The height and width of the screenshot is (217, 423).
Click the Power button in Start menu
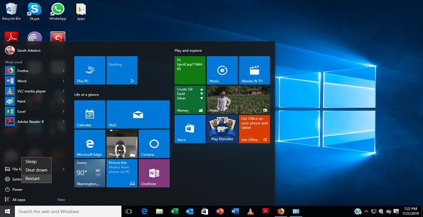click(x=13, y=190)
